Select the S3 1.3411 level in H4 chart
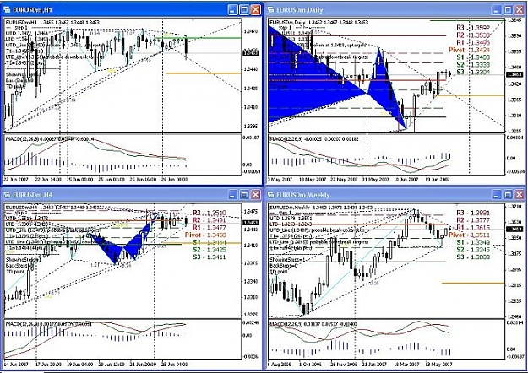The width and height of the screenshot is (528, 373). tap(210, 257)
